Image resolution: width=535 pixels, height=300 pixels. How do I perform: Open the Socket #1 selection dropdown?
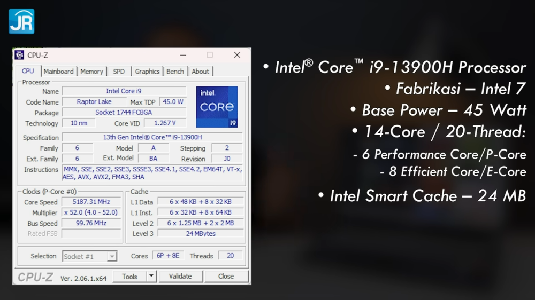click(90, 256)
